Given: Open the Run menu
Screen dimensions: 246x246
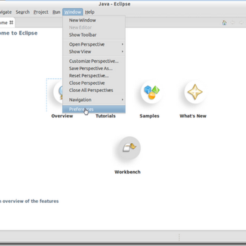Looking at the screenshot, I should (56, 12).
